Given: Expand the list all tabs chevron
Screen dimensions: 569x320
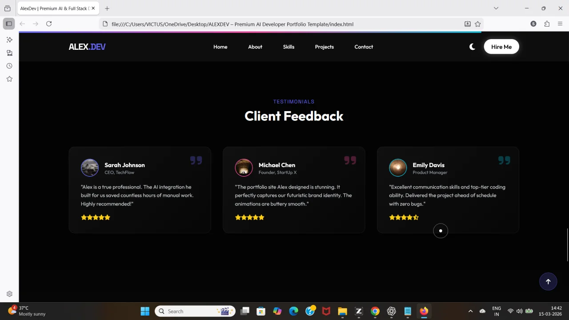Looking at the screenshot, I should click(x=496, y=8).
